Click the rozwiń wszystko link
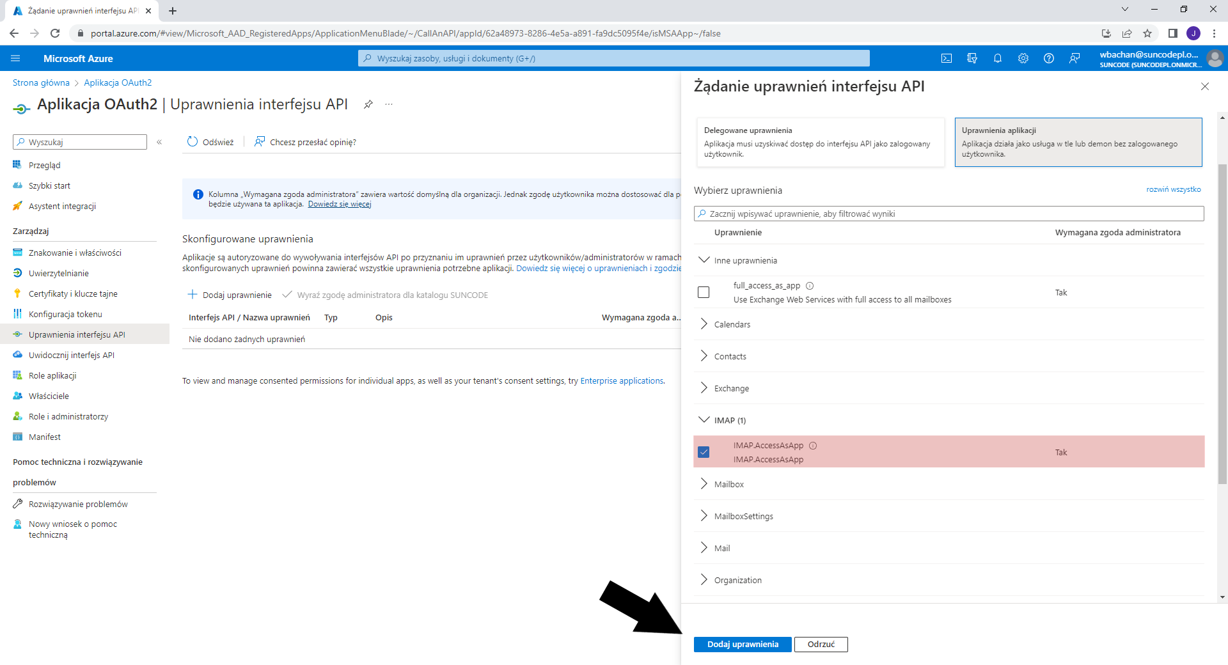 1174,189
